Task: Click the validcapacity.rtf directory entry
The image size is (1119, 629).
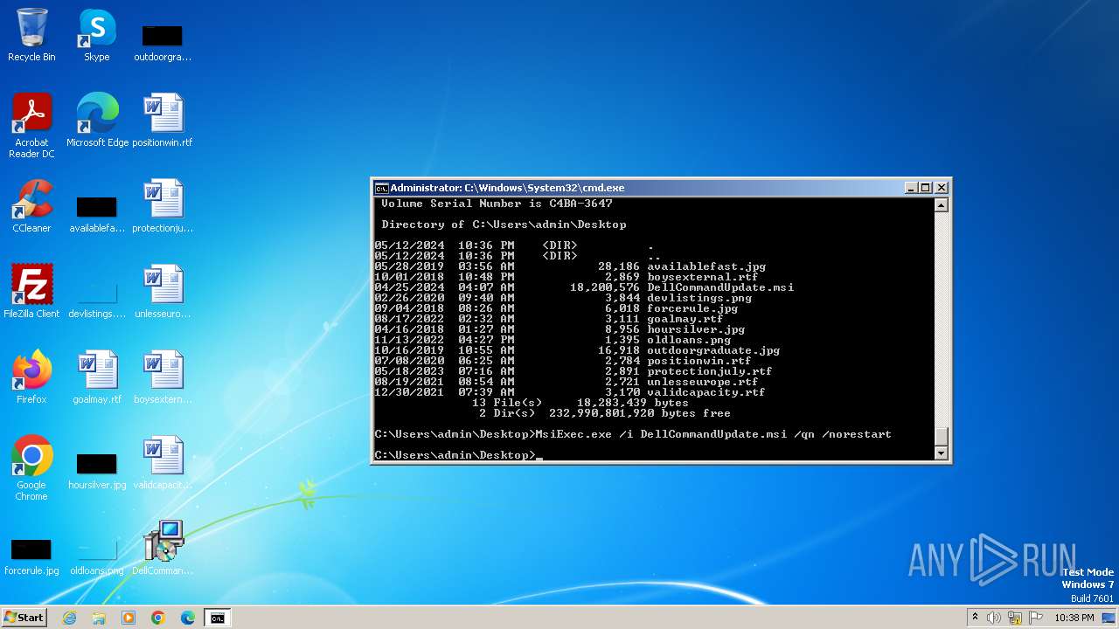Action: coord(570,392)
